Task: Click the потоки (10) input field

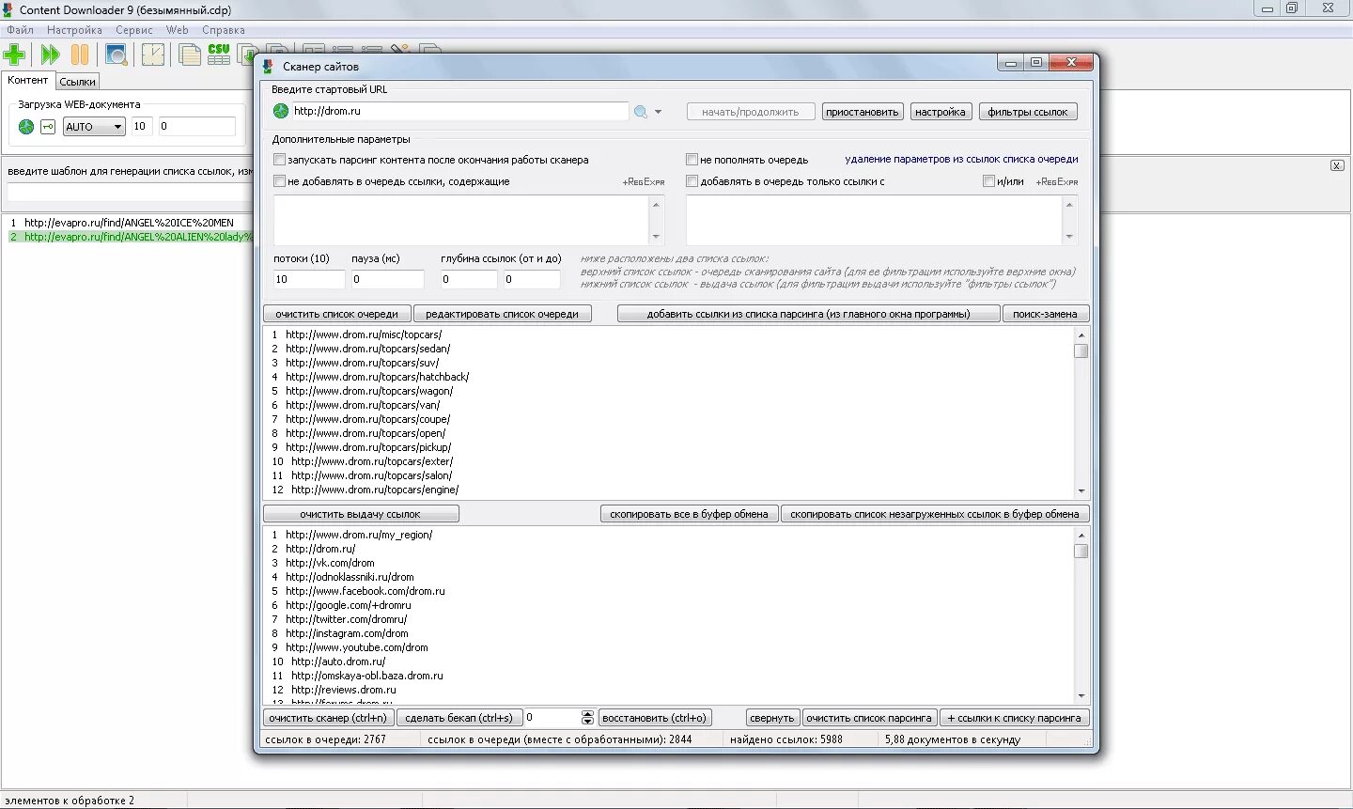Action: point(309,279)
